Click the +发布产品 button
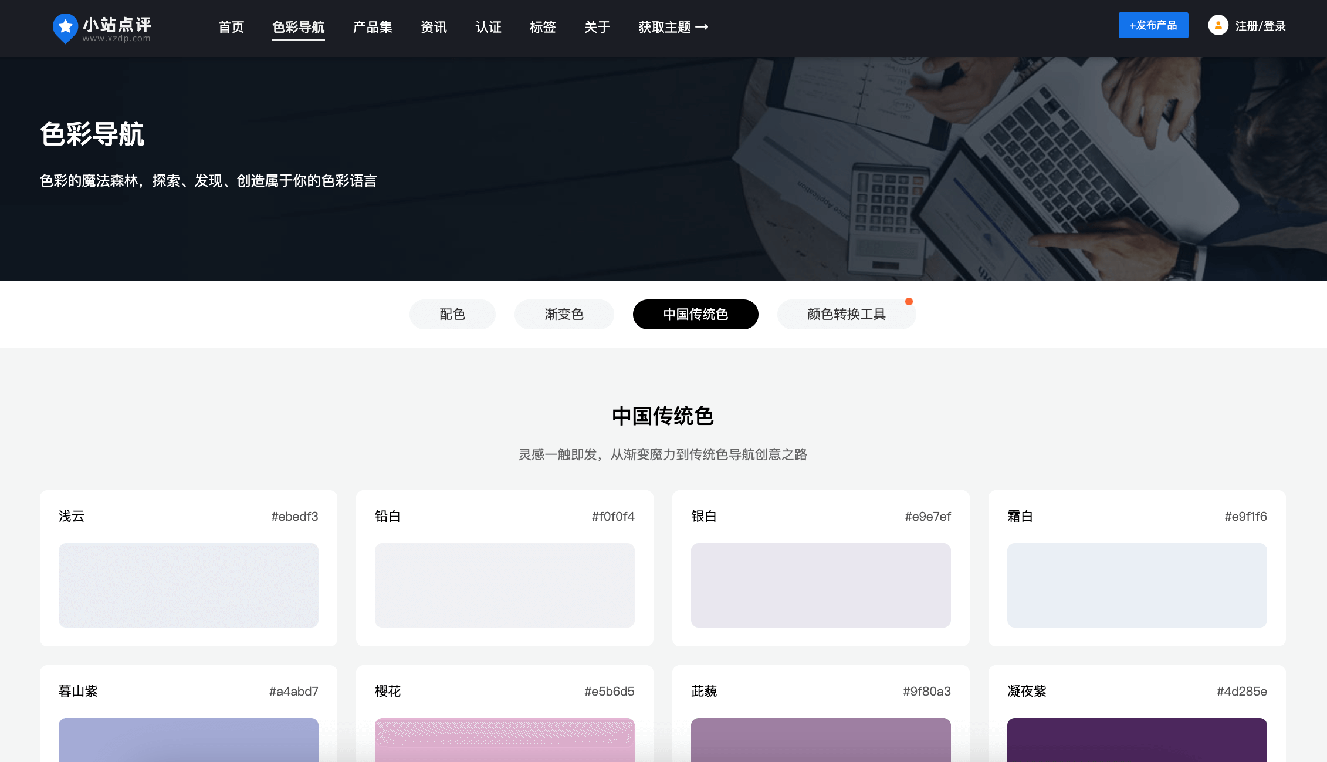The height and width of the screenshot is (762, 1327). tap(1153, 25)
